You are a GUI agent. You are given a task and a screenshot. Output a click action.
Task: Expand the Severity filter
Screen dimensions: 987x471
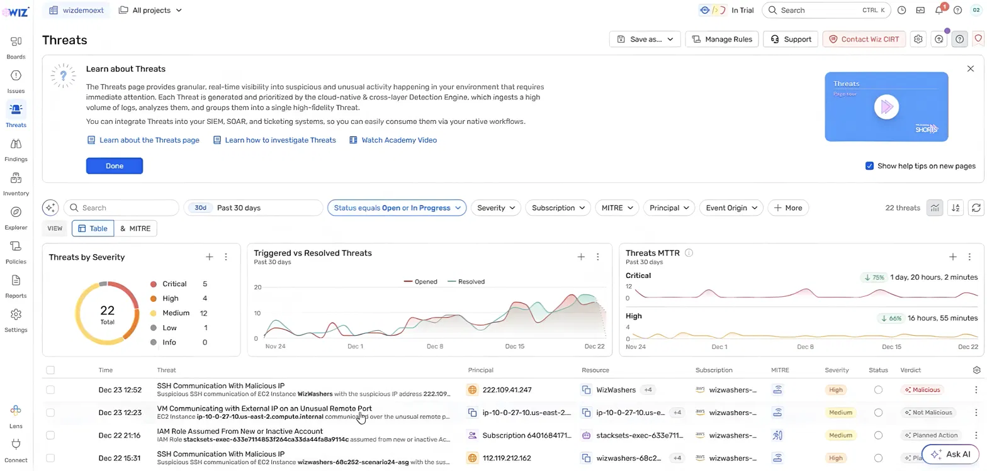point(496,208)
